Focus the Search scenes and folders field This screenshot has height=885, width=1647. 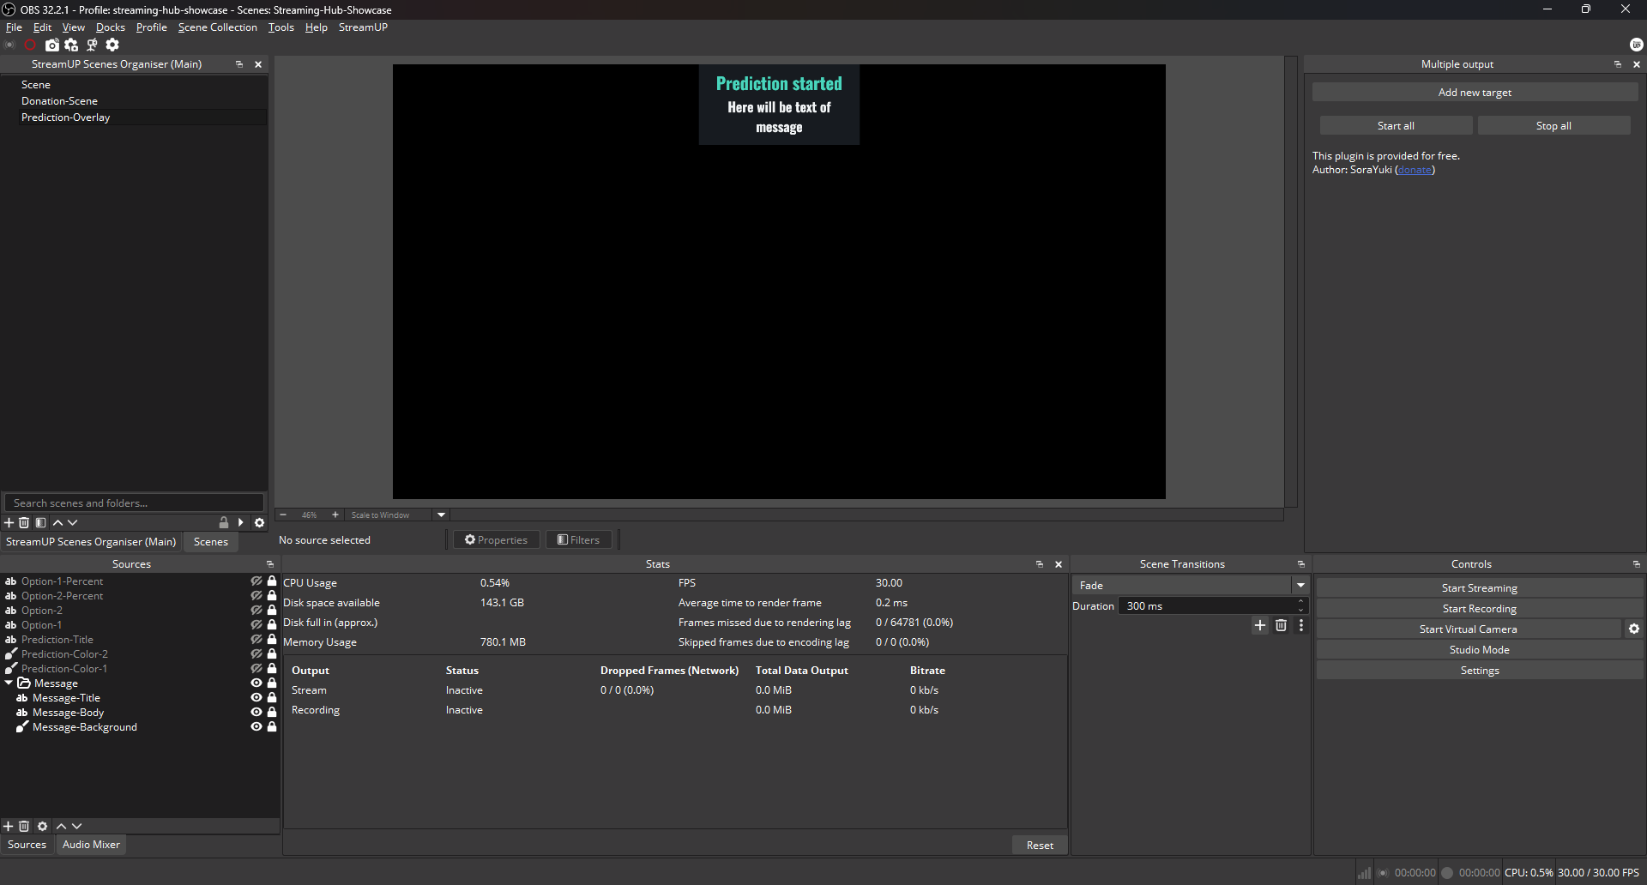(x=134, y=503)
